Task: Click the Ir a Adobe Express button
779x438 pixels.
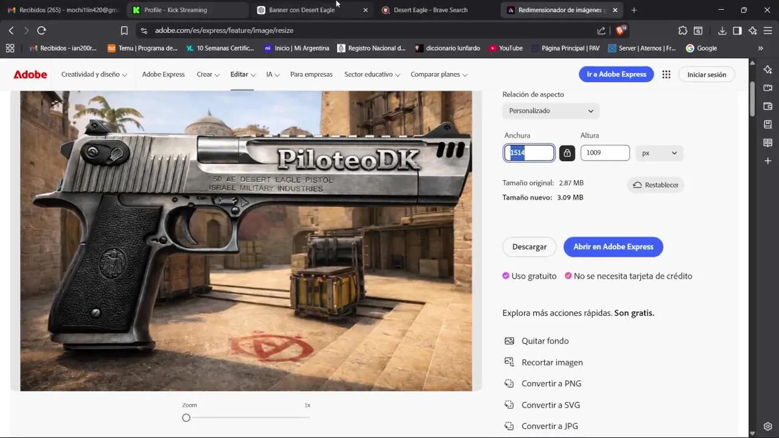Action: coord(616,74)
